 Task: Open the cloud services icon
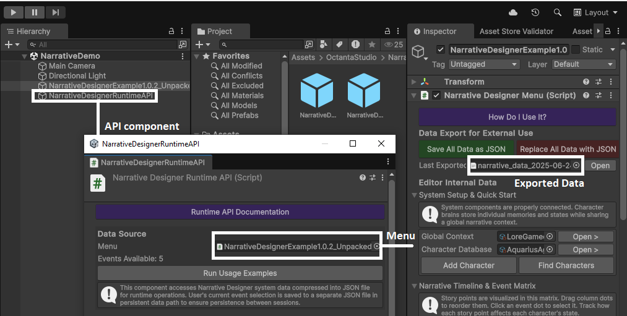(513, 12)
